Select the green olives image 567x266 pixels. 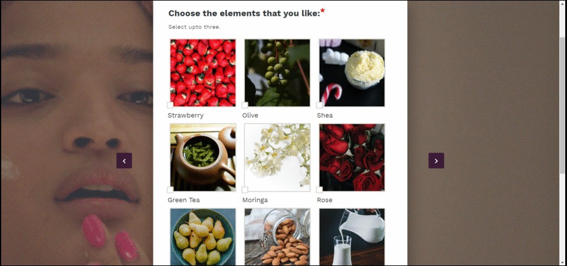coord(277,73)
